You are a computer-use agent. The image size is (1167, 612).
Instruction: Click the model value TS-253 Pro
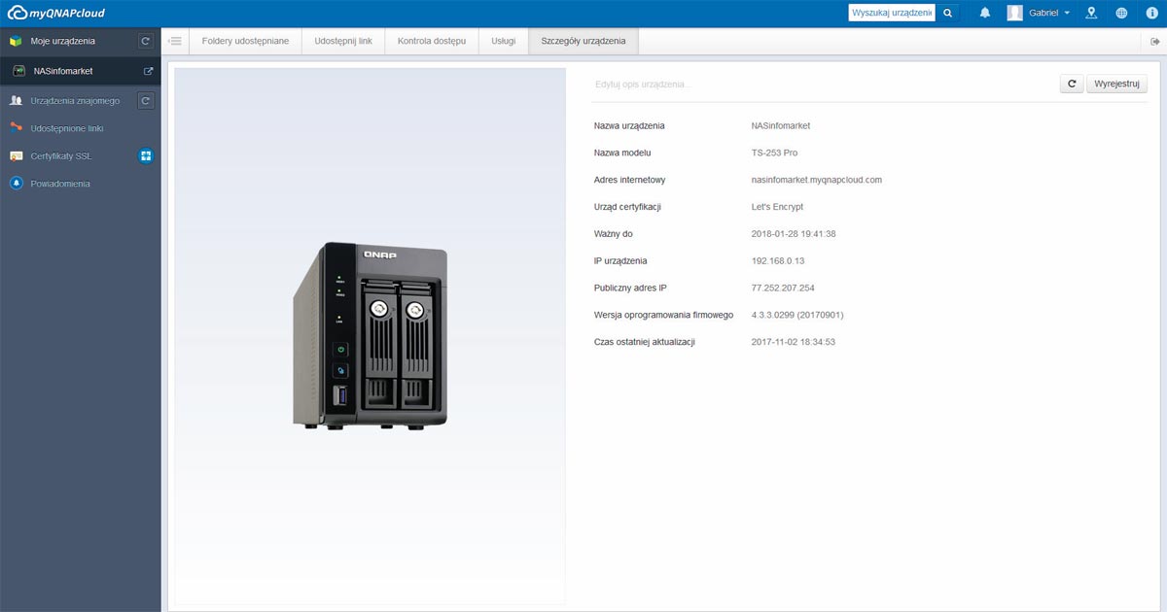775,153
